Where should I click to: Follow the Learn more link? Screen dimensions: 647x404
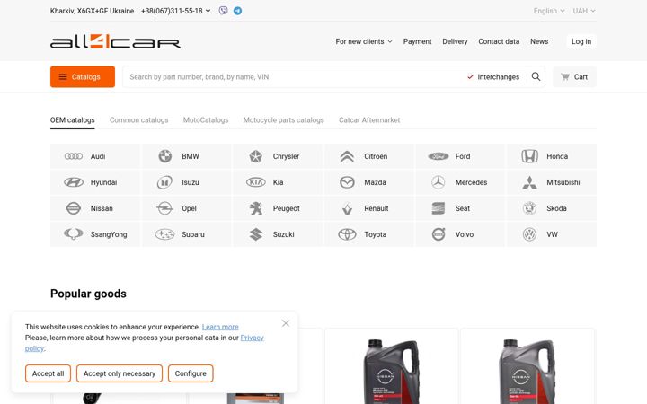click(x=220, y=327)
